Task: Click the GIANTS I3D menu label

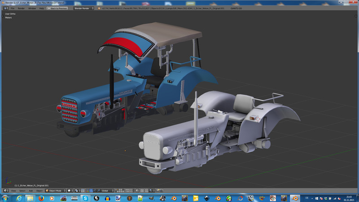Action: point(236,8)
